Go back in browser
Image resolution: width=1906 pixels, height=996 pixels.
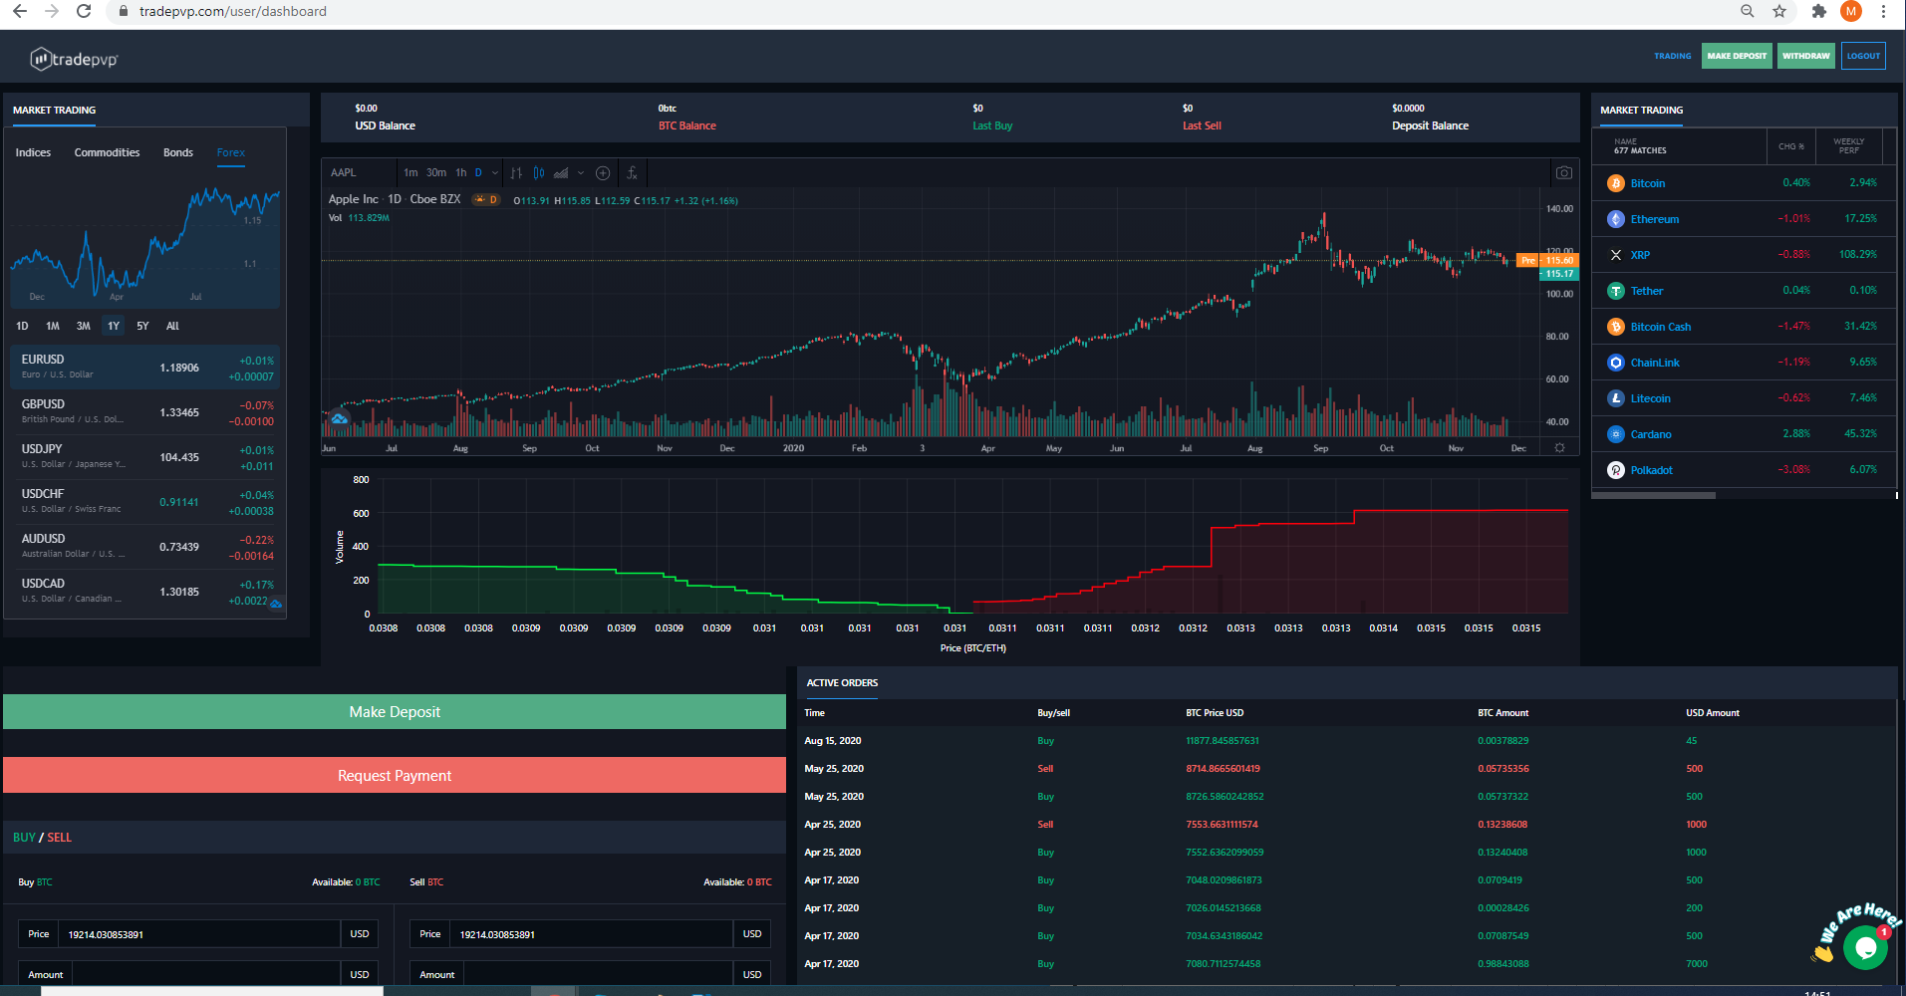pyautogui.click(x=20, y=11)
